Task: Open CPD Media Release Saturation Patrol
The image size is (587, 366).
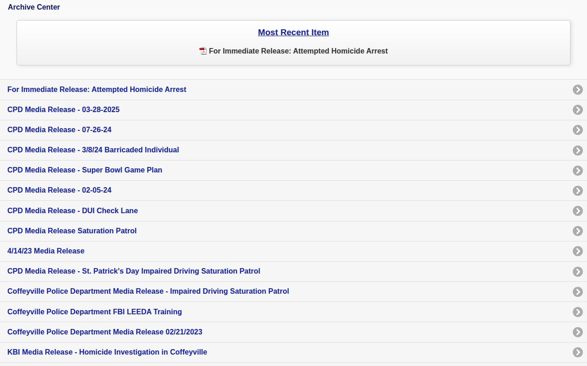Action: pos(293,231)
